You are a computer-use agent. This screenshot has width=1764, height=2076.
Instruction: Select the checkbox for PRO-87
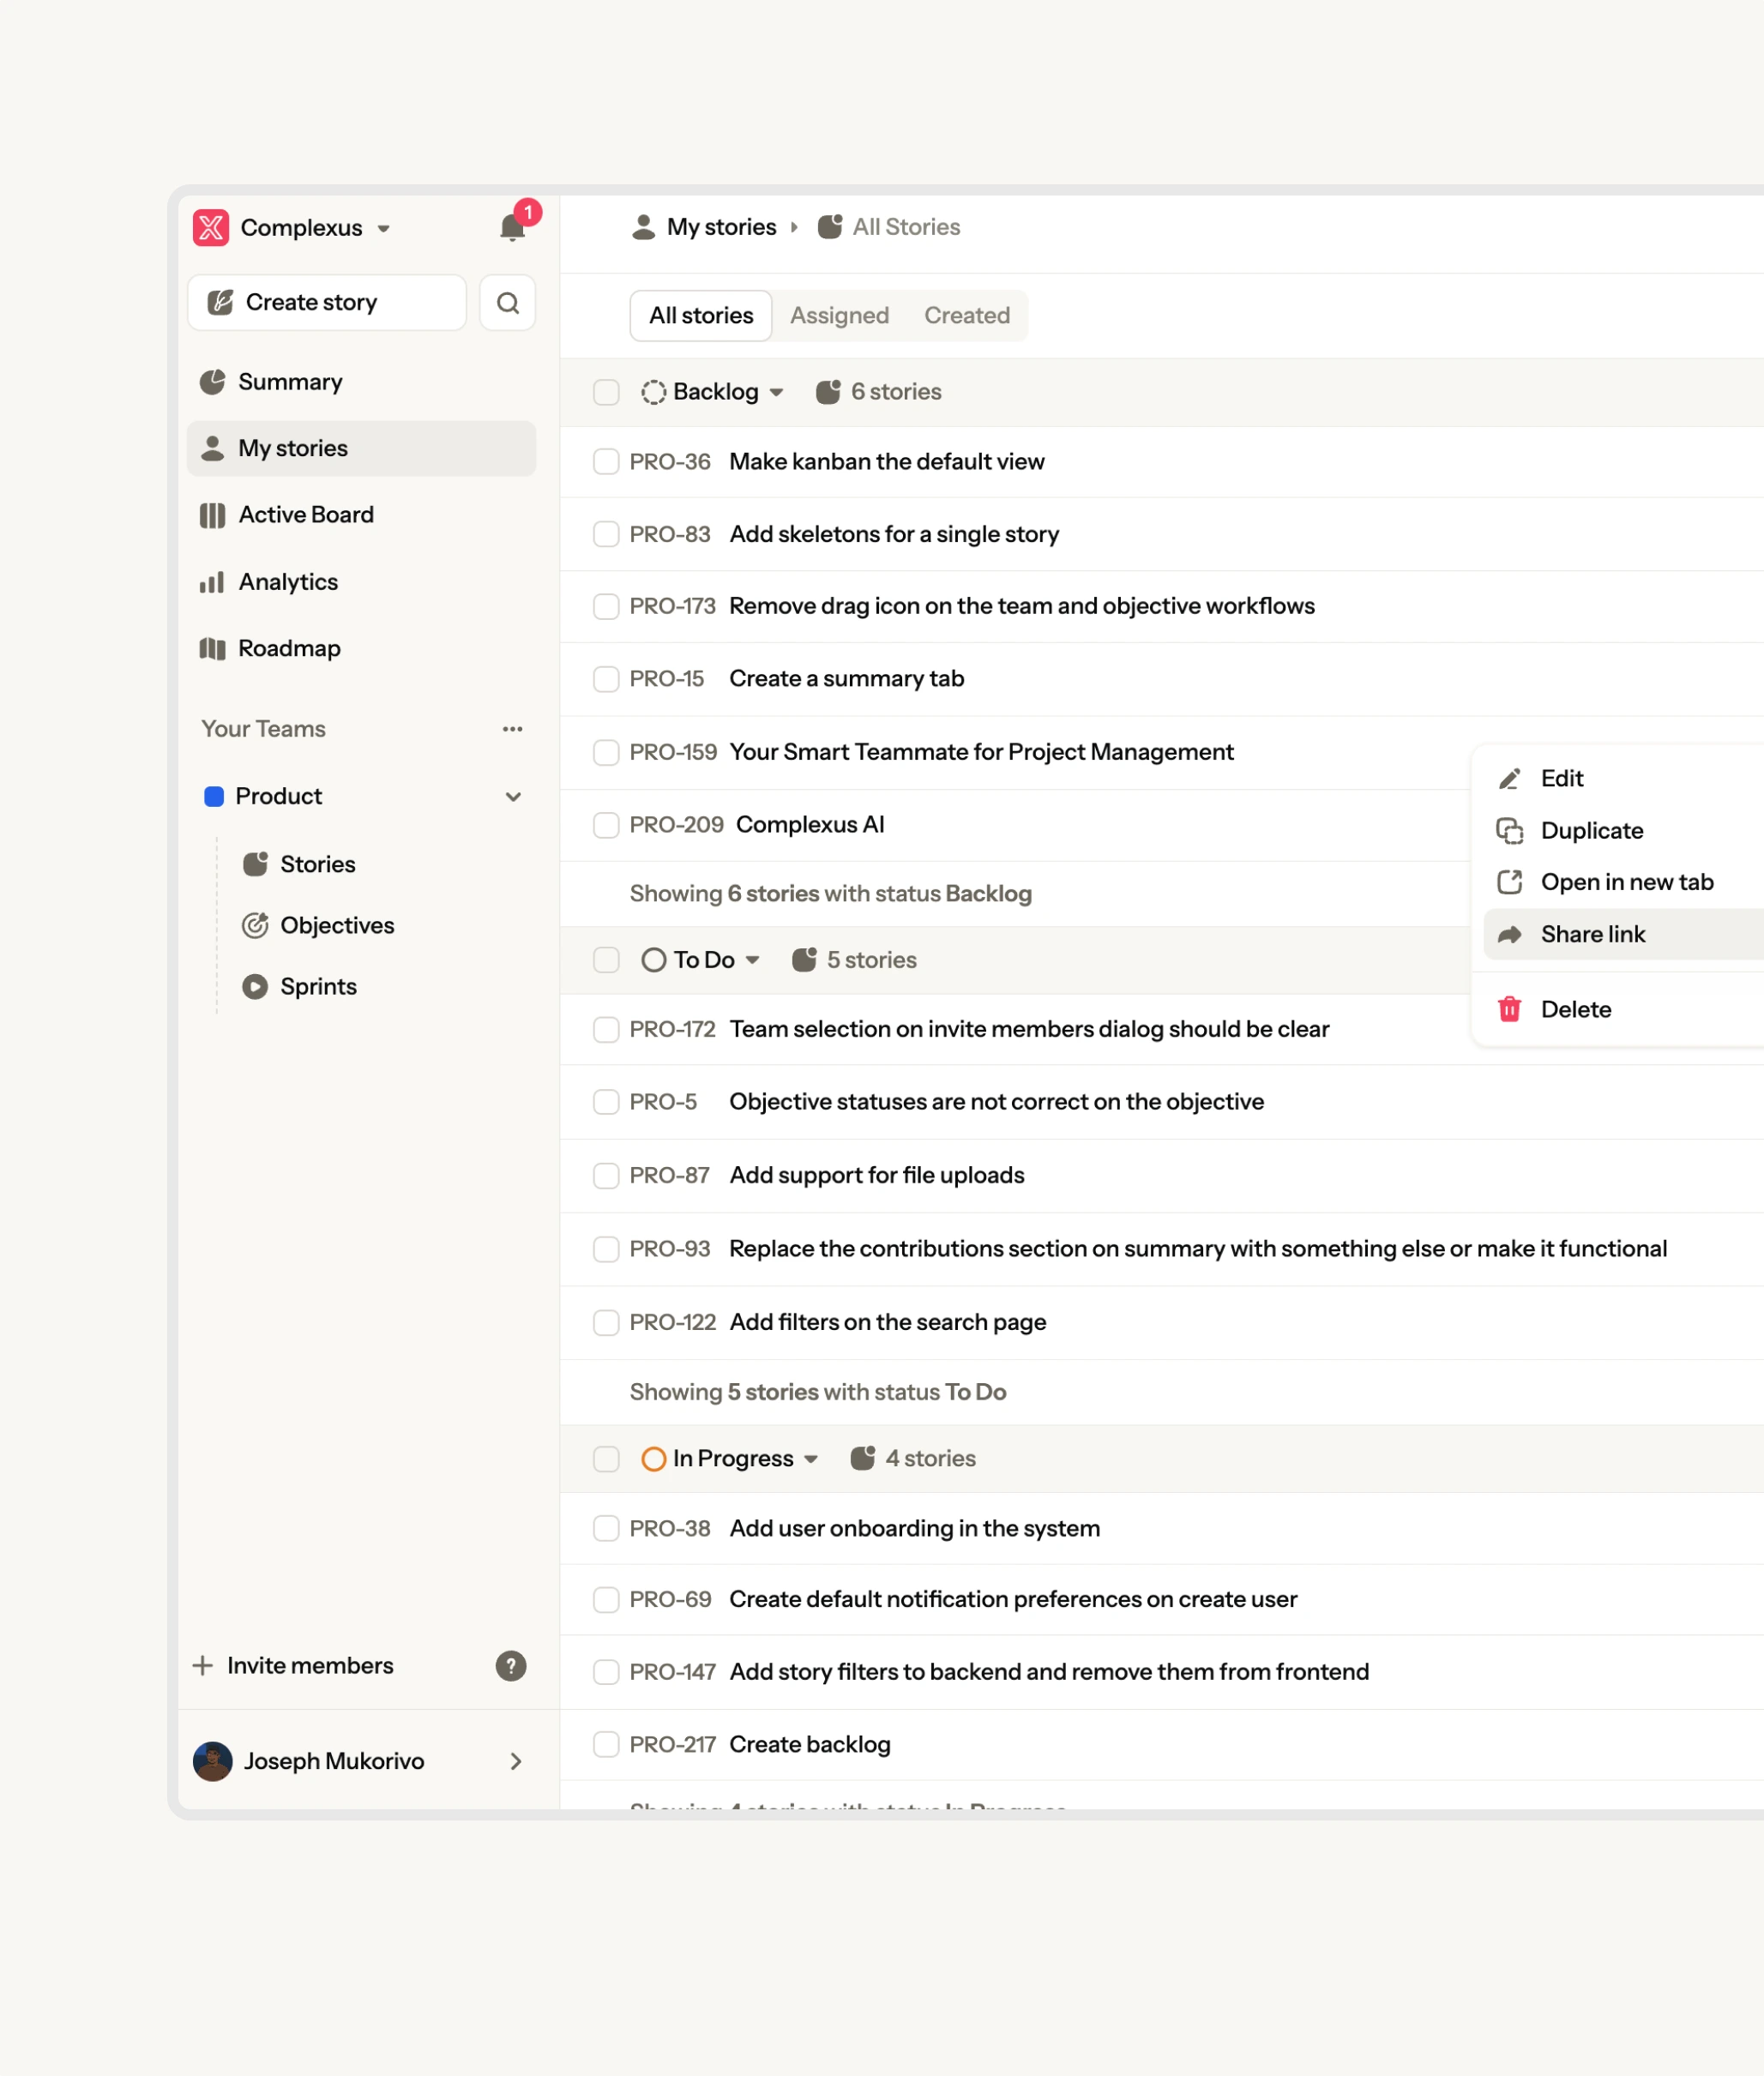pos(606,1175)
